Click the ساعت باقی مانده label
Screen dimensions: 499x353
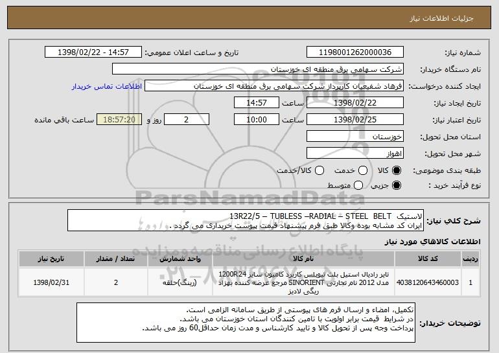point(64,120)
